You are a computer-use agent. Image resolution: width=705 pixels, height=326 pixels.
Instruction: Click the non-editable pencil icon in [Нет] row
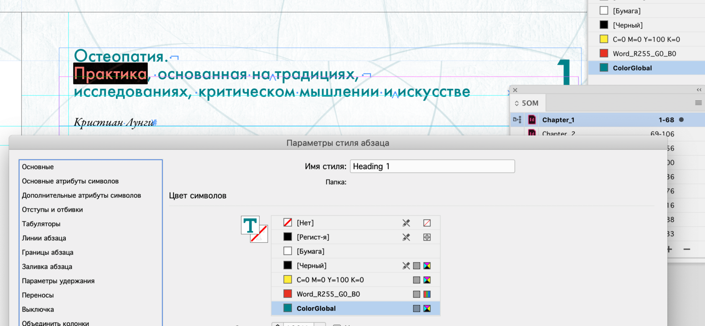(406, 223)
